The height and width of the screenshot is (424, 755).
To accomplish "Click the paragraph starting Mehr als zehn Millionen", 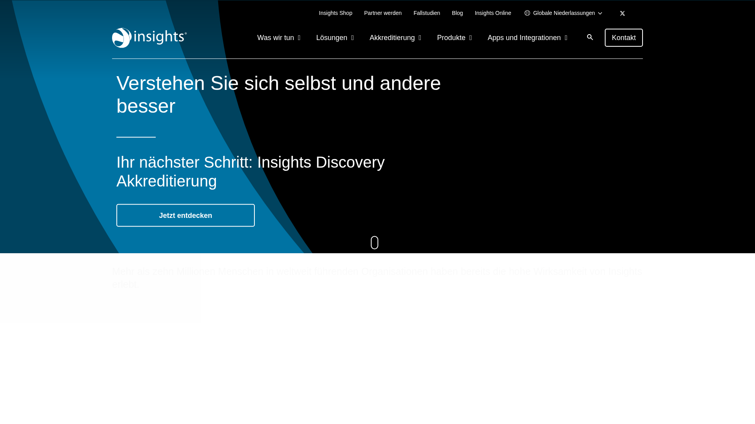I will [377, 278].
